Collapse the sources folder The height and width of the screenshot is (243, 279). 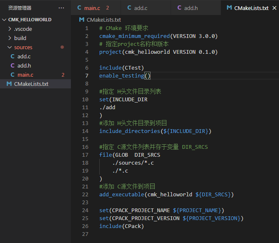pyautogui.click(x=10, y=47)
